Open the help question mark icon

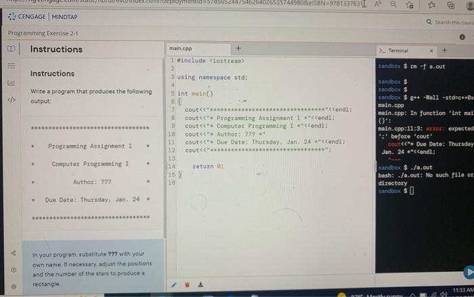[x=14, y=270]
